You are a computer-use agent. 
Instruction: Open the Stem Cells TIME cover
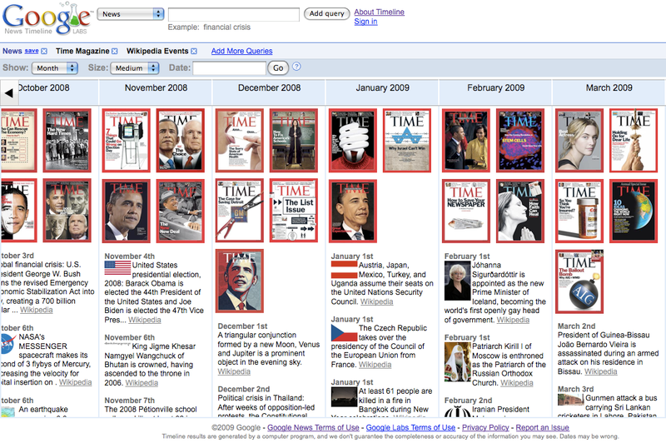520,140
